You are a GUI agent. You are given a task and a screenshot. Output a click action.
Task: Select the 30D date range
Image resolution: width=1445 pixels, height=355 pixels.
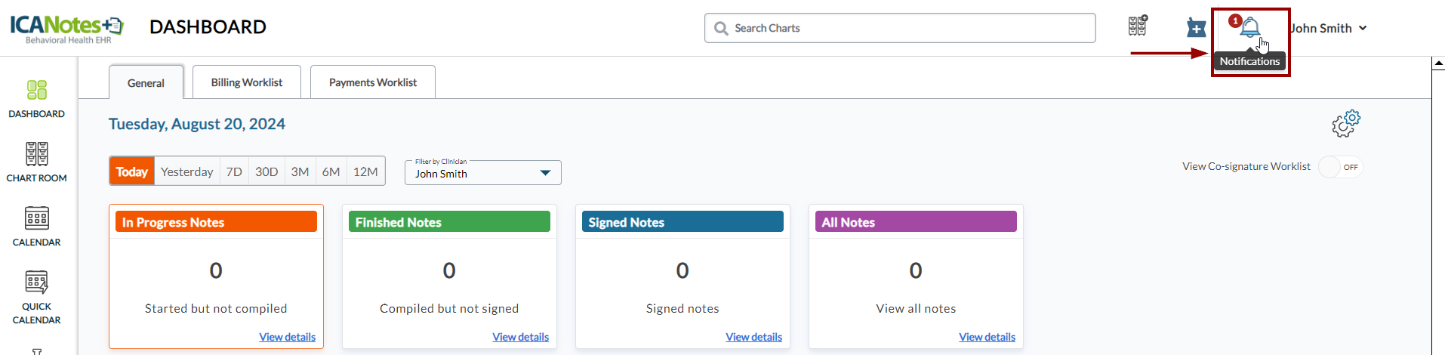(267, 171)
